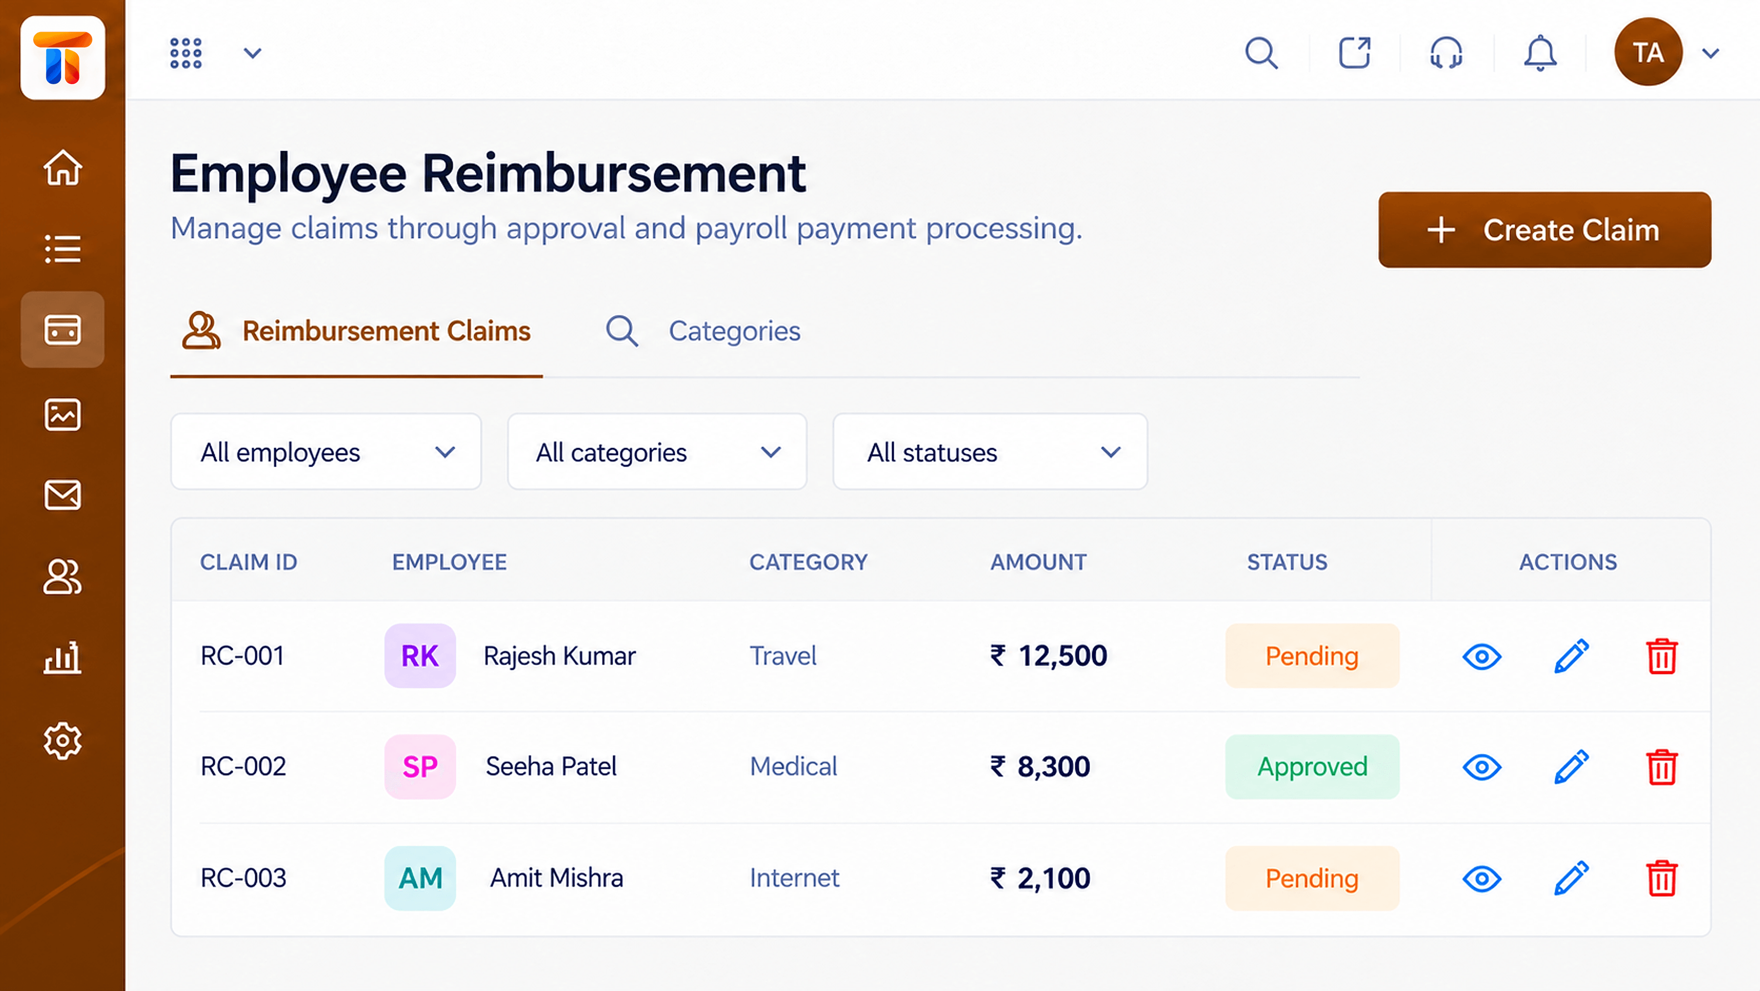Click the Internet category cell
The height and width of the screenshot is (991, 1760).
[795, 878]
